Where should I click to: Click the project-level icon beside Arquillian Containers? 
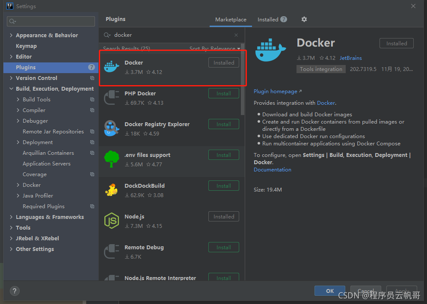click(92, 153)
